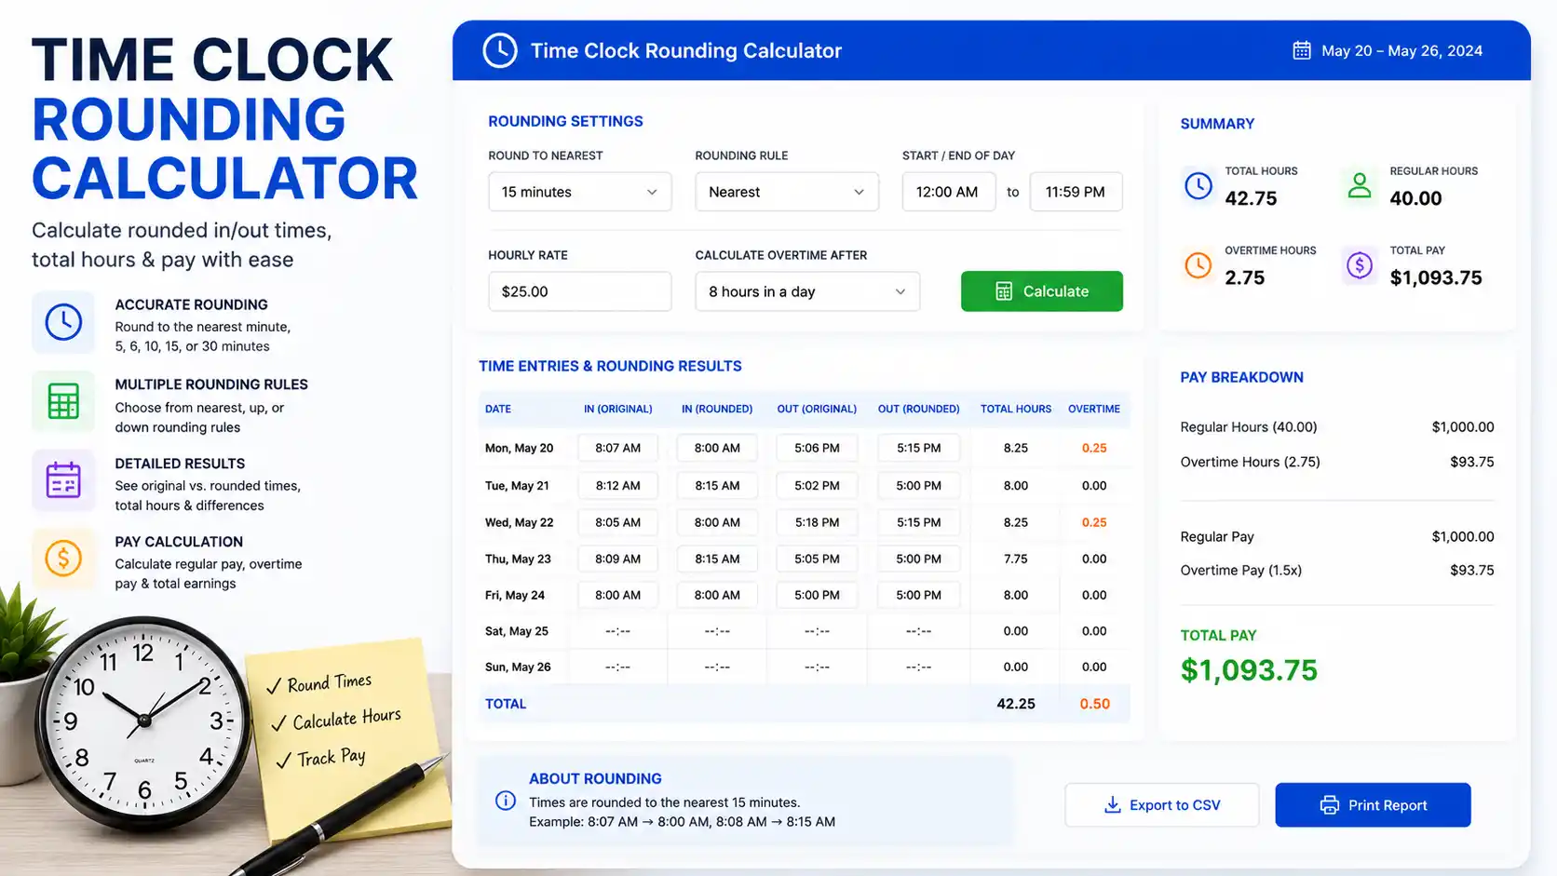Click the In (Original) column header
Viewport: 1557px width, 876px height.
(x=618, y=409)
